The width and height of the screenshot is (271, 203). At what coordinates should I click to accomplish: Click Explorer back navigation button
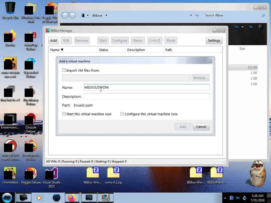pyautogui.click(x=65, y=15)
